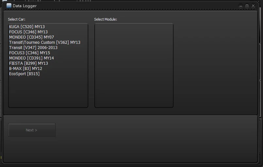
Task: Pick B-MAX [B3] MY12 car
Action: tap(26, 69)
